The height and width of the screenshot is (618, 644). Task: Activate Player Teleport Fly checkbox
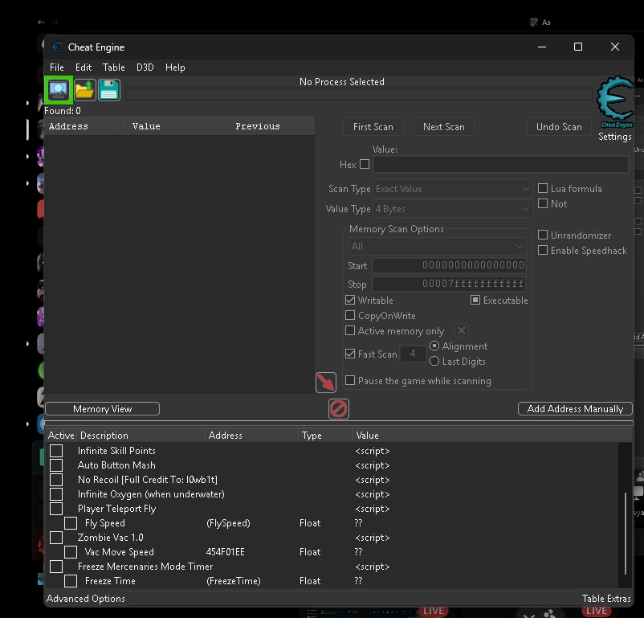[x=56, y=509]
